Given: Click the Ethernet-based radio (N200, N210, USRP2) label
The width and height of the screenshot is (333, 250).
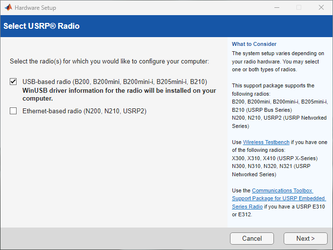Looking at the screenshot, I should coord(84,111).
